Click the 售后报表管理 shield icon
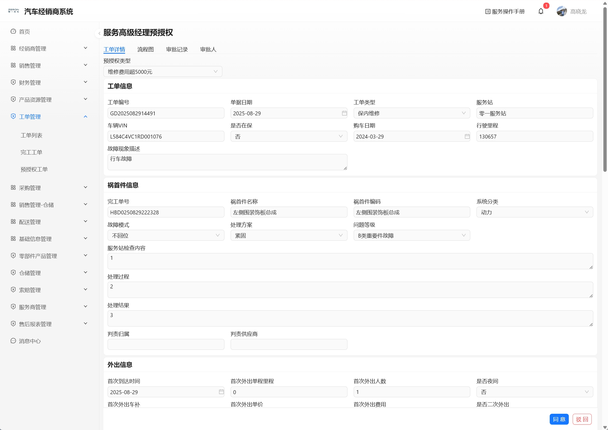The width and height of the screenshot is (608, 430). pos(13,323)
